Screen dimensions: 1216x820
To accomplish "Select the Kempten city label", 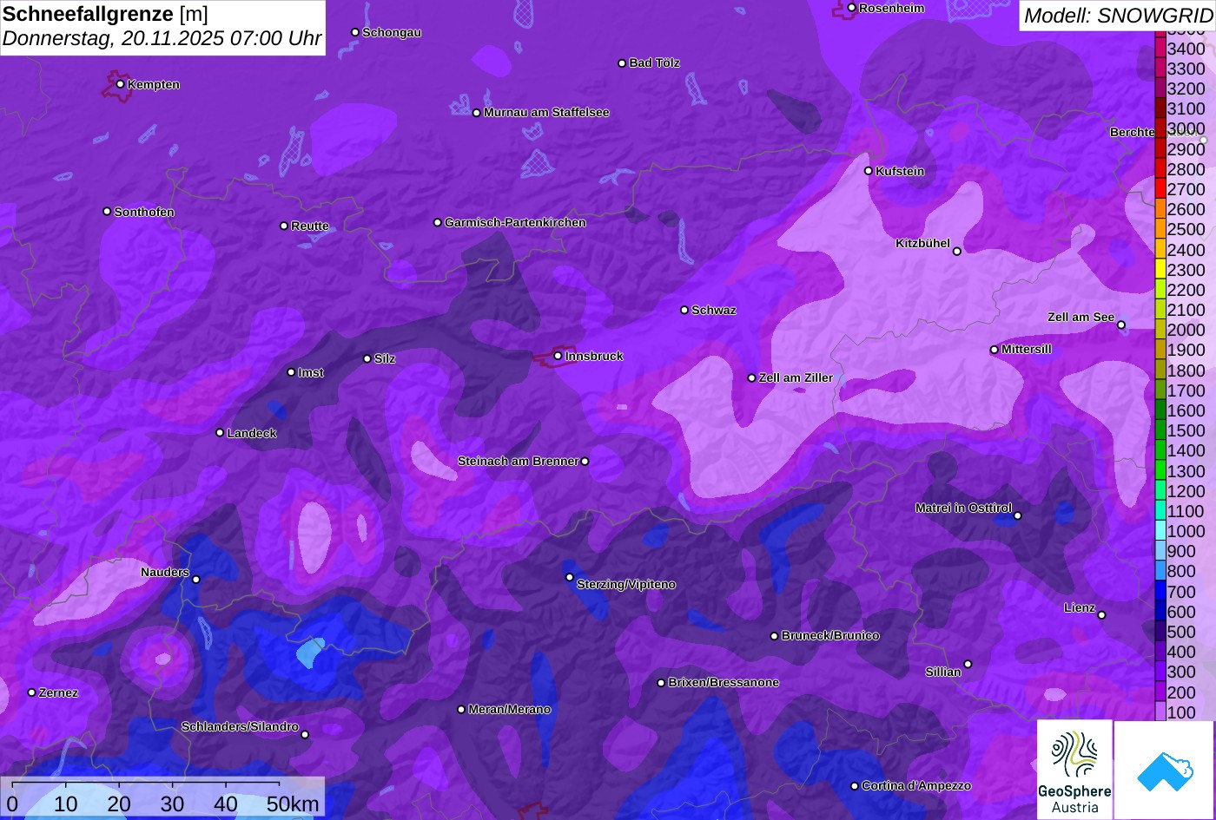I will pos(154,84).
